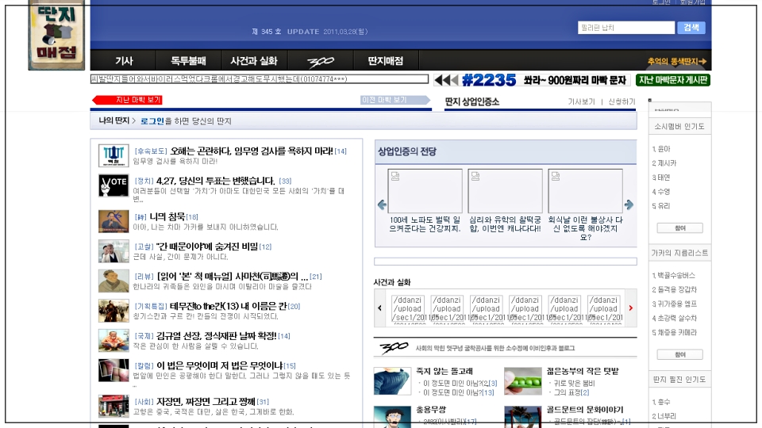The width and height of the screenshot is (762, 428).
Task: Open 좌충우돌 blog thumbnail with cartoon face
Action: (392, 417)
